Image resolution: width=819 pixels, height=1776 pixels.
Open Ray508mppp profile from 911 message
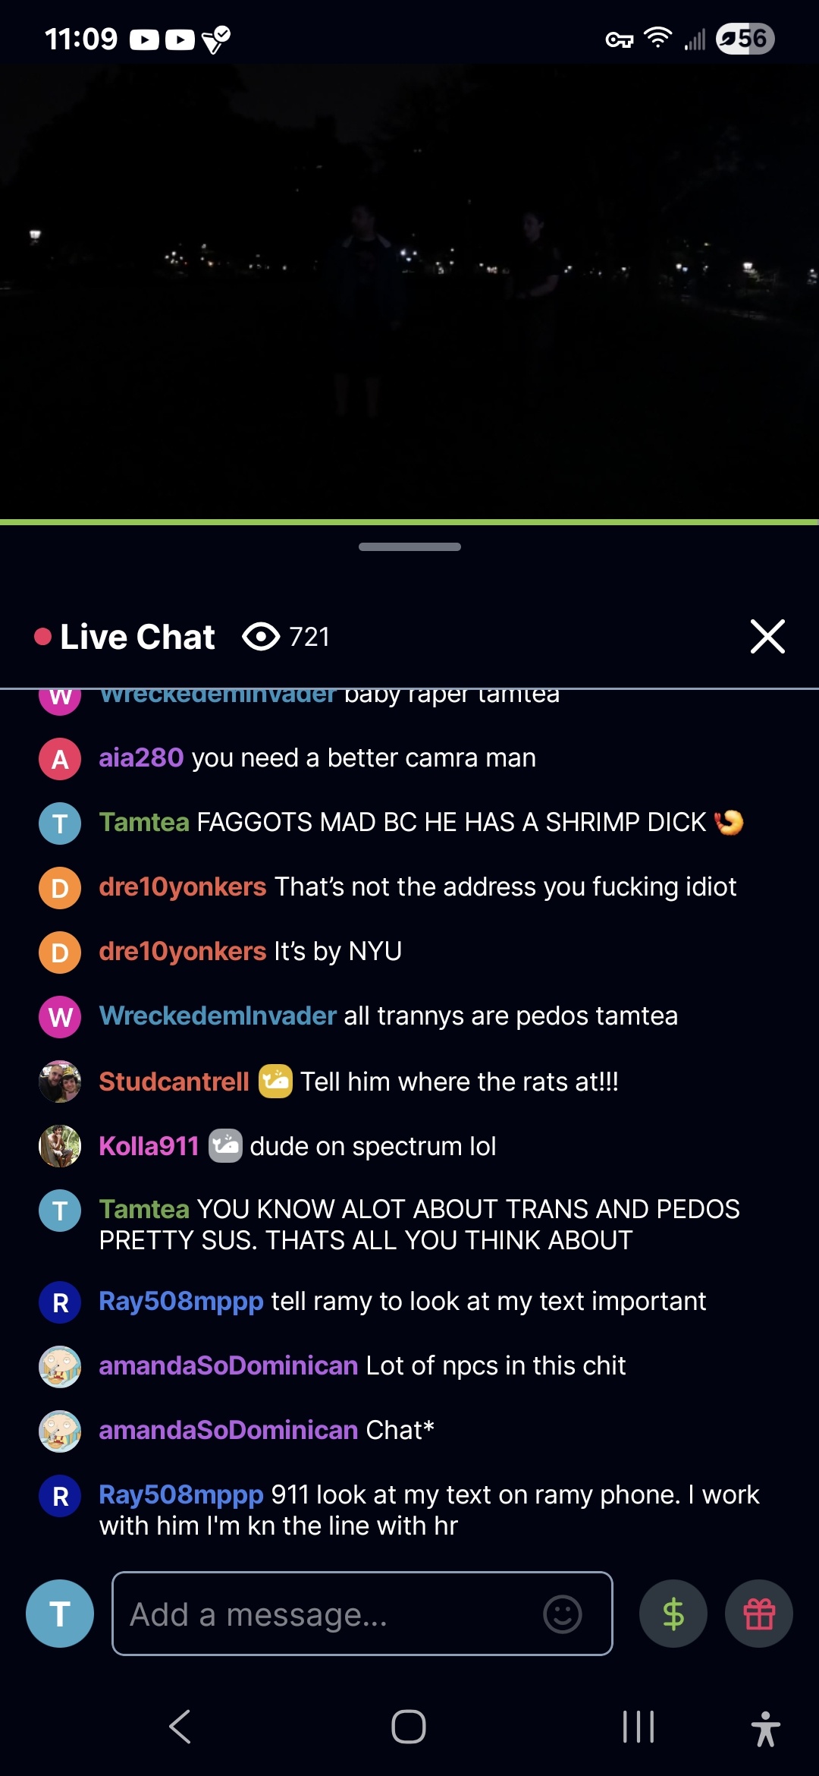tap(181, 1494)
